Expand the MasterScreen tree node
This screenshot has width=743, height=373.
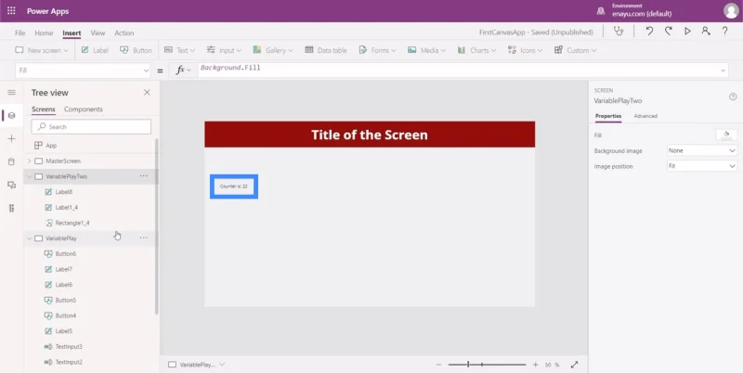click(x=30, y=161)
